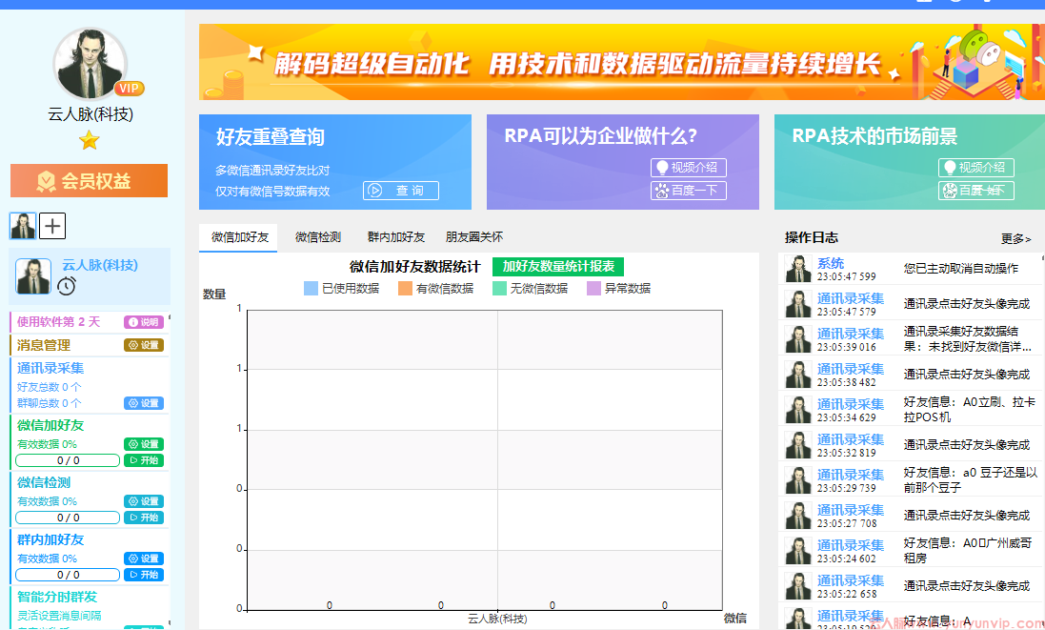Start the 群内加好友 task with 开始

[144, 575]
